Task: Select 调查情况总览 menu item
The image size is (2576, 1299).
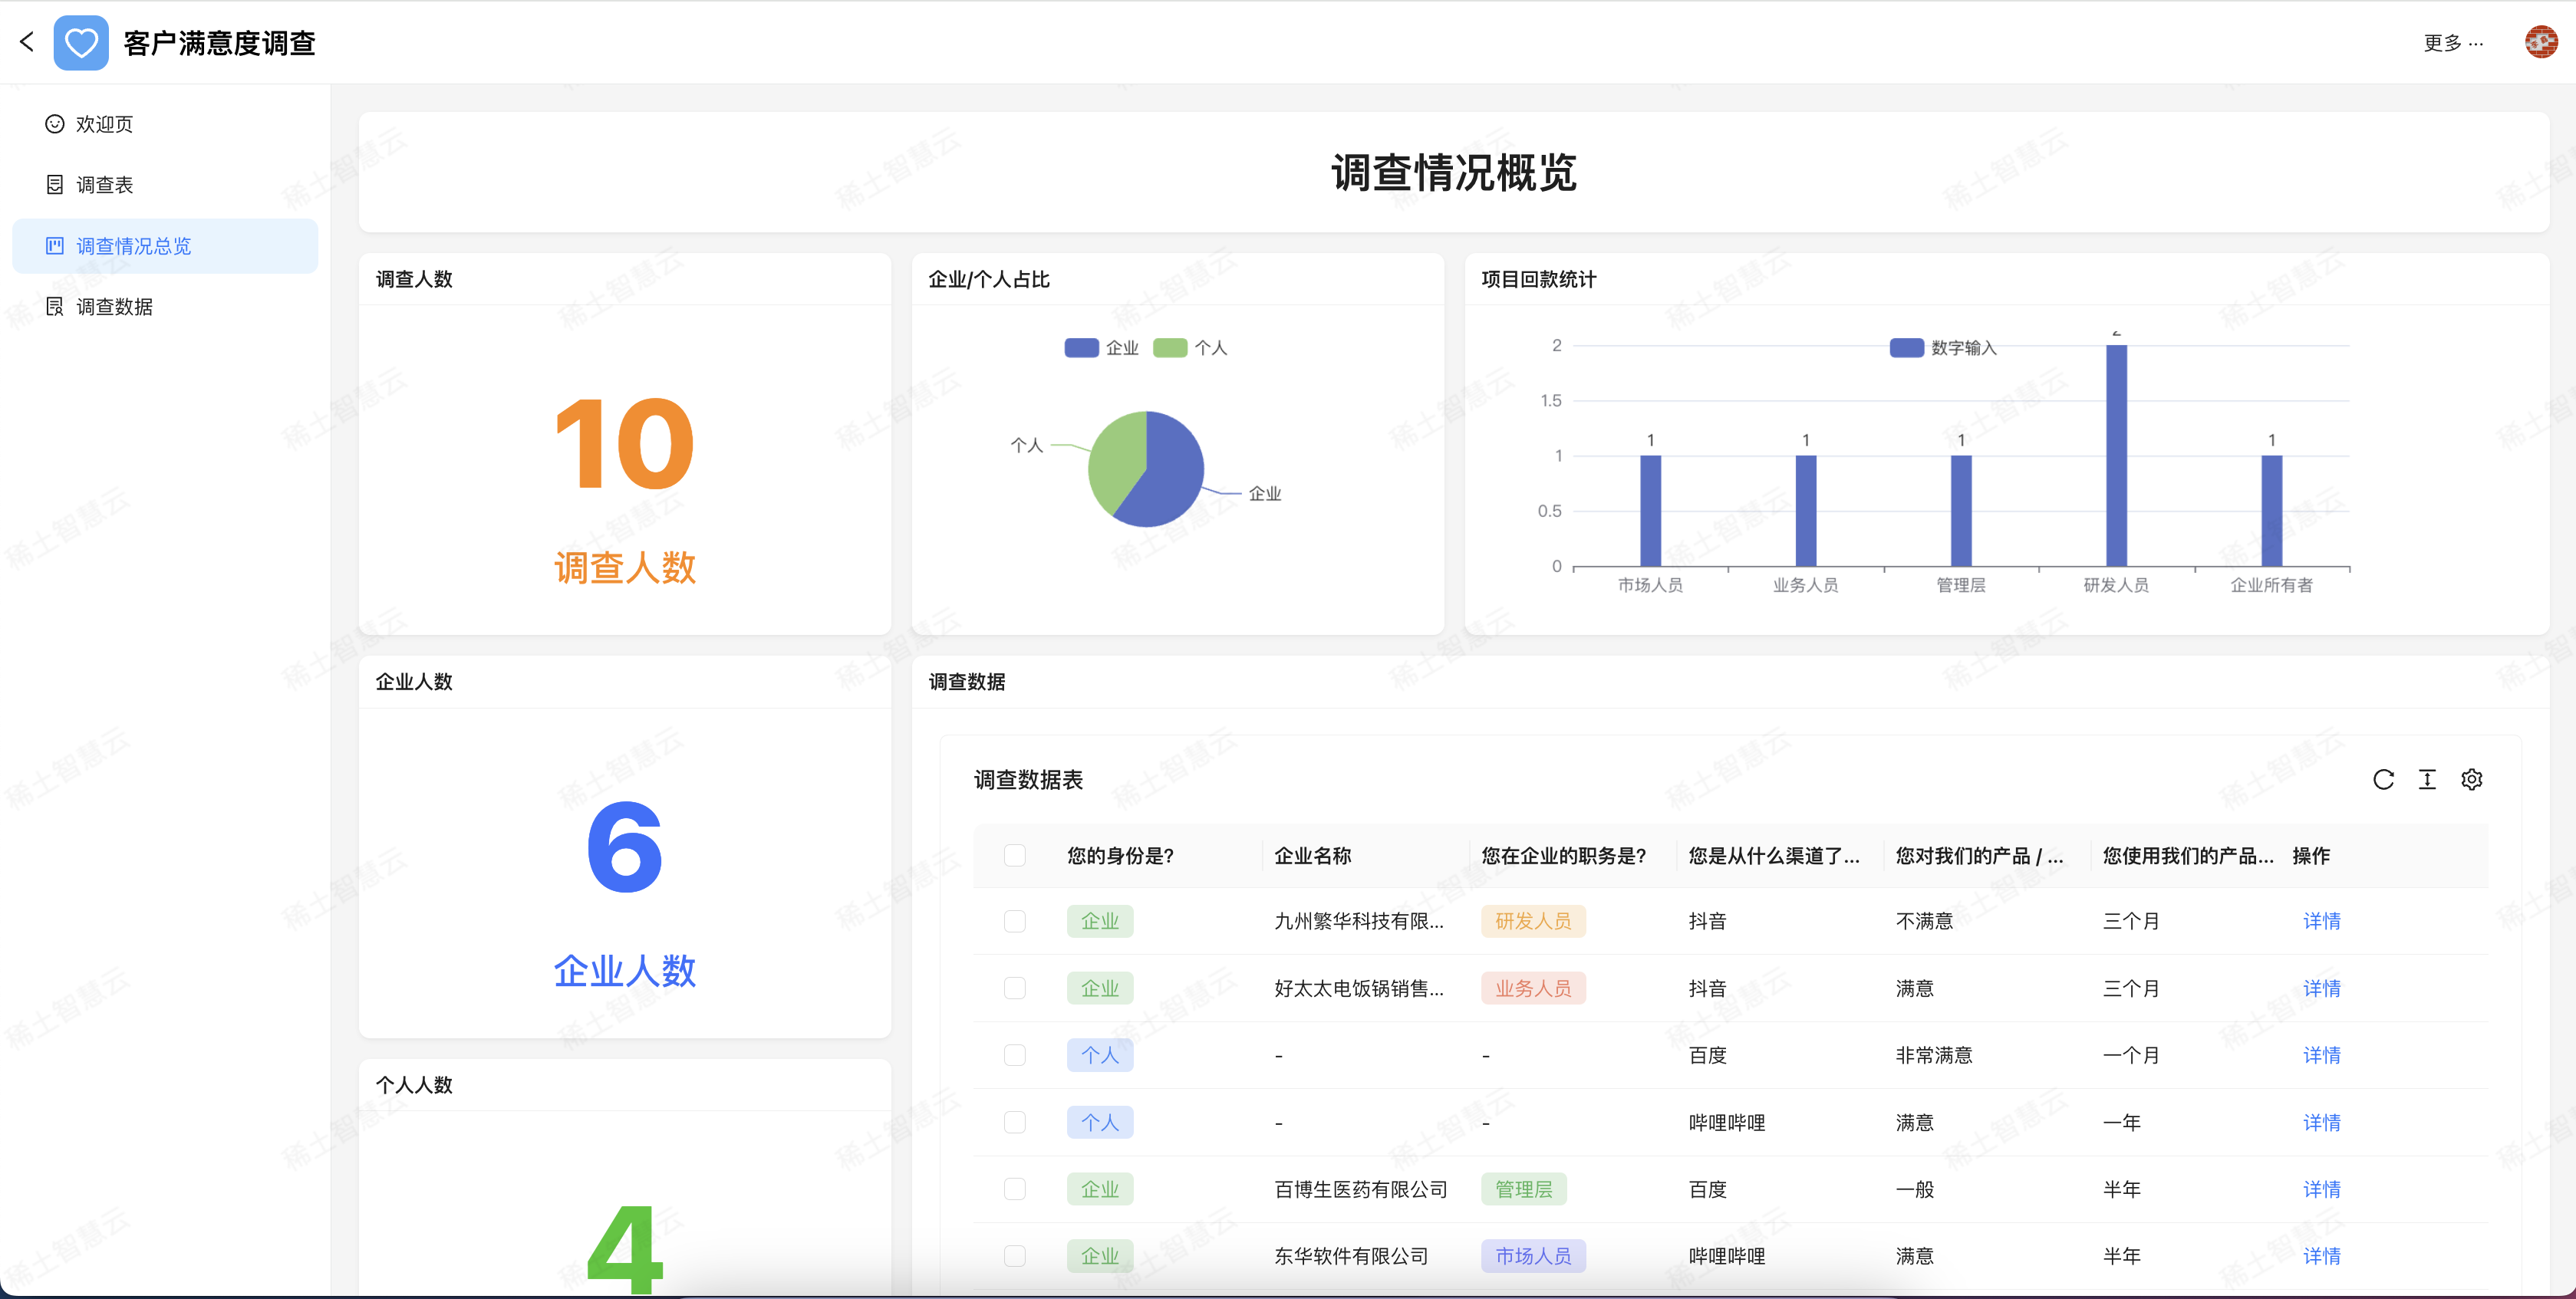Action: click(x=133, y=246)
